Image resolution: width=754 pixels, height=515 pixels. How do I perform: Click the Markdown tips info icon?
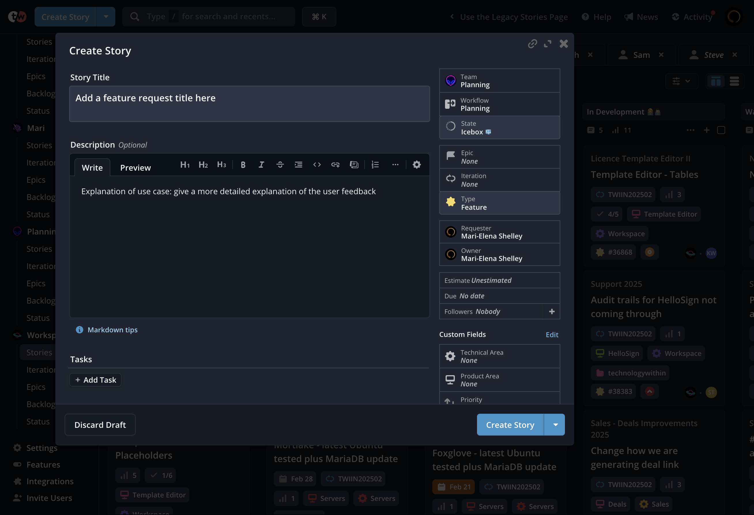click(x=80, y=330)
